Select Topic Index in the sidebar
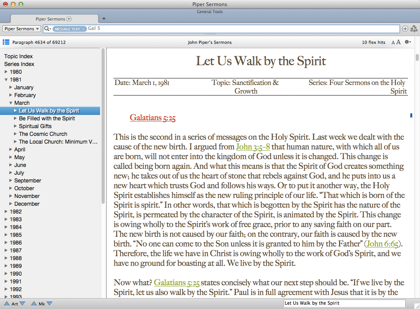The width and height of the screenshot is (420, 309). tap(19, 56)
